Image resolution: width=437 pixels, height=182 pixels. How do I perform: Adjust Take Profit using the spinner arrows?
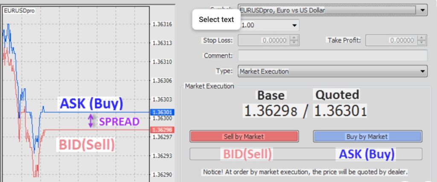pos(422,40)
